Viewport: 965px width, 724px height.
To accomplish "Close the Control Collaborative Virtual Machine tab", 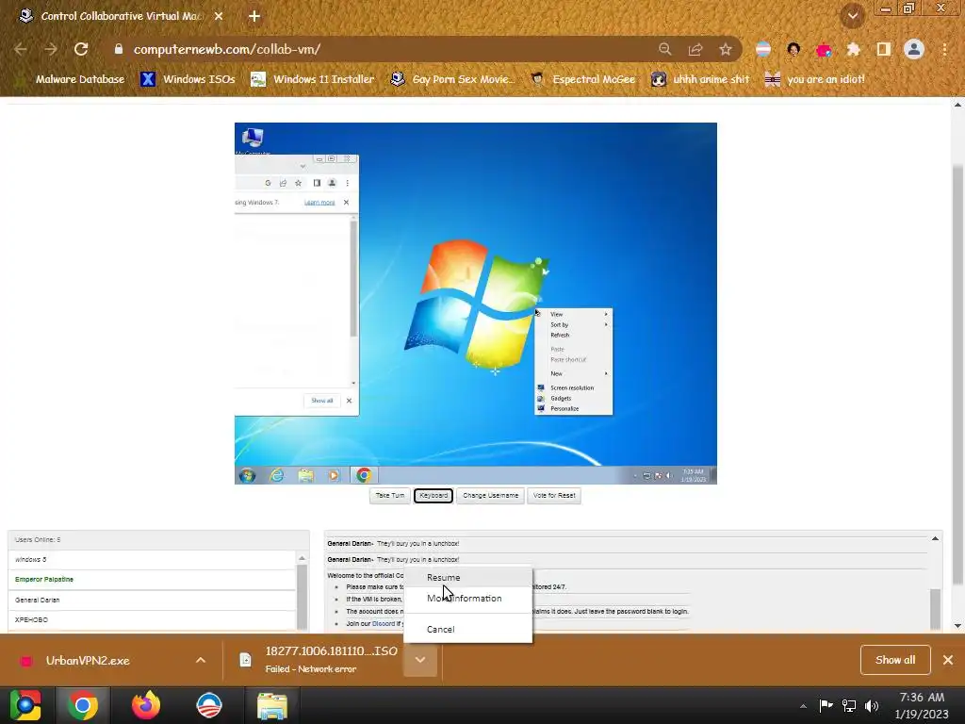I will pos(219,17).
